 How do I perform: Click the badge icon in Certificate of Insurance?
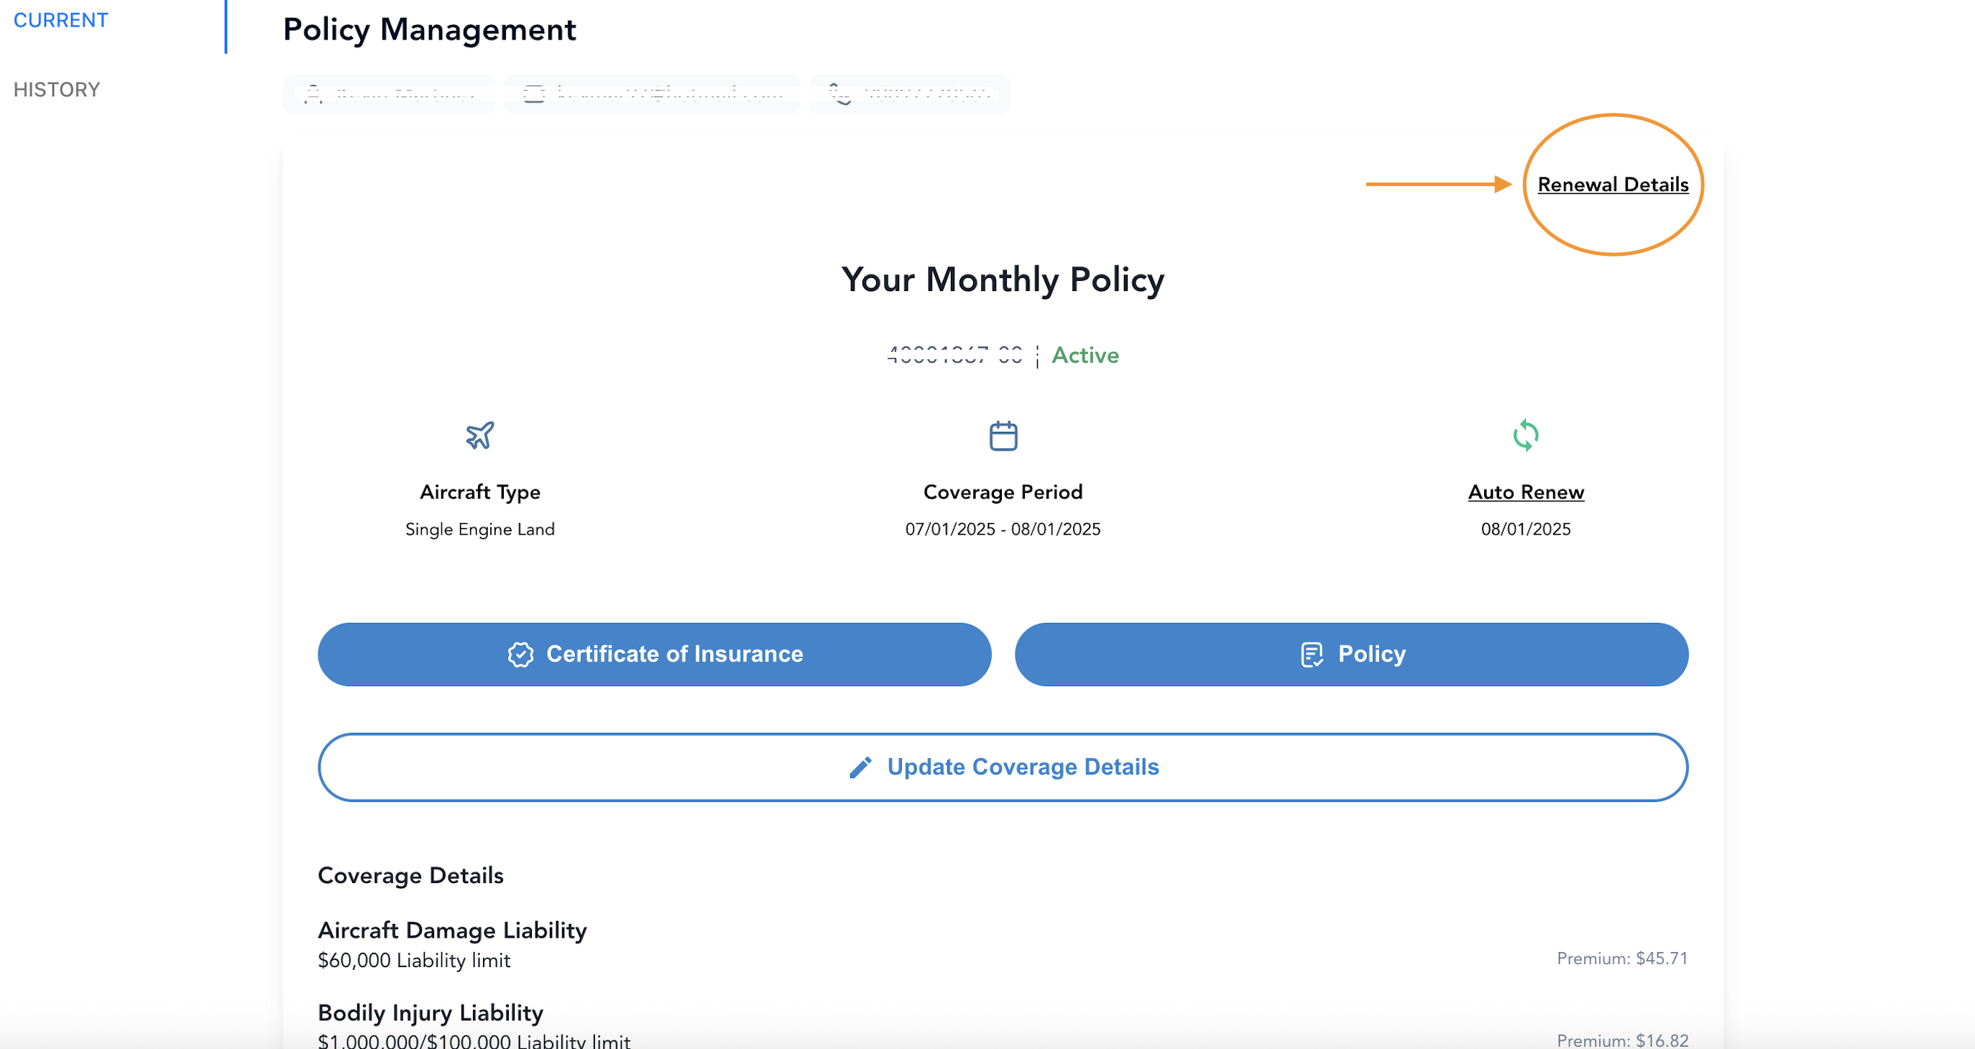pyautogui.click(x=520, y=655)
